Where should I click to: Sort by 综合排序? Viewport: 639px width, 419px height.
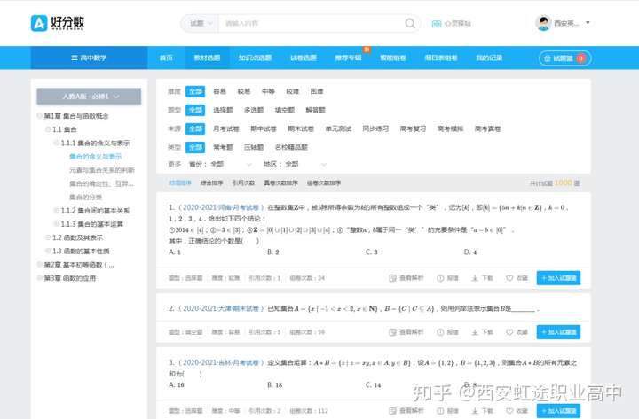point(211,183)
